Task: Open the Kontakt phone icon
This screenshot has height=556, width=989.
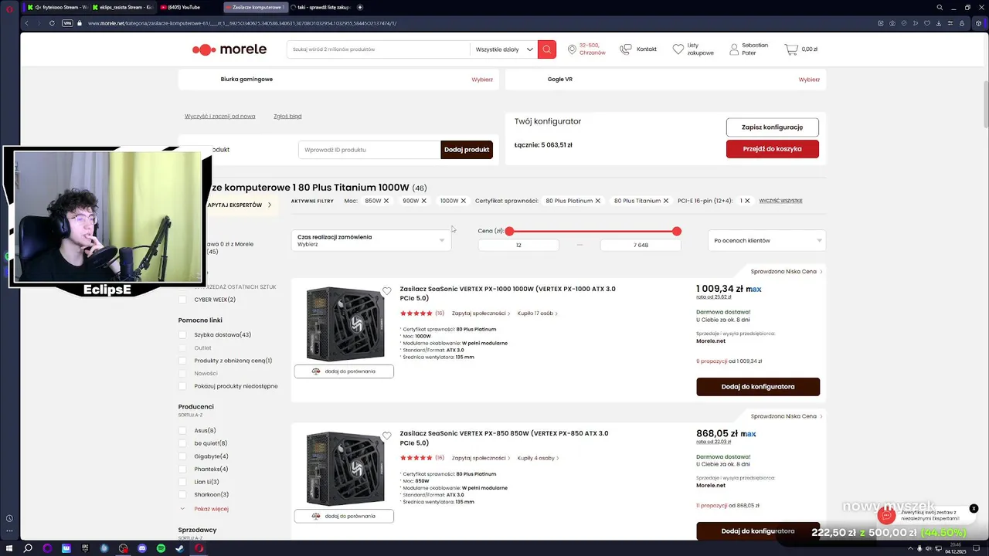Action: pyautogui.click(x=626, y=49)
